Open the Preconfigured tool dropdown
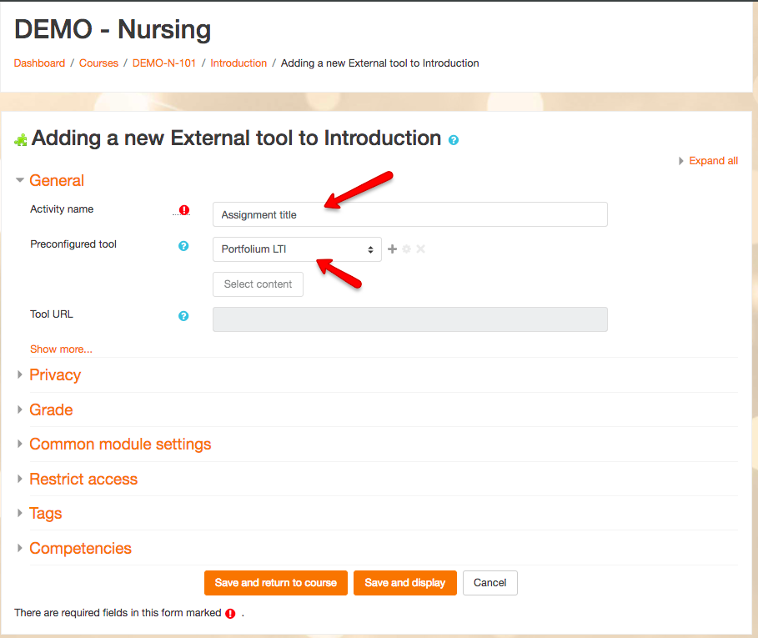The image size is (758, 638). click(297, 249)
